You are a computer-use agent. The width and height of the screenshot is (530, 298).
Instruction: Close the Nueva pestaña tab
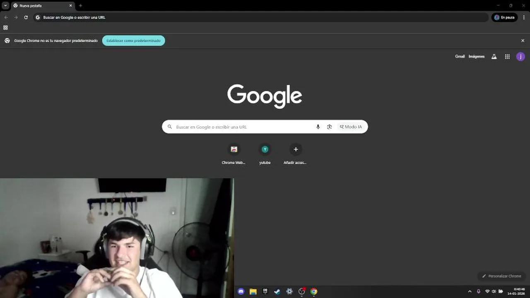coord(70,6)
